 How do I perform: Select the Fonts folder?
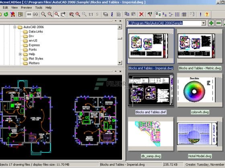pyautogui.click(x=33, y=50)
